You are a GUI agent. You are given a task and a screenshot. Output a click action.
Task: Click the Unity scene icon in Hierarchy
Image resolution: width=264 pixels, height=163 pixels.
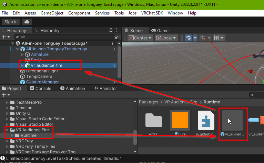point(18,43)
